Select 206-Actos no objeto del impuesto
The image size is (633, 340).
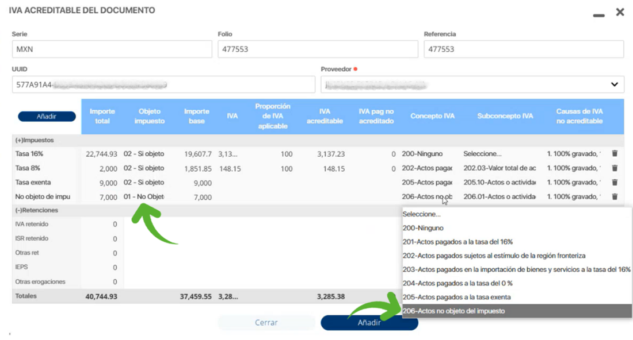point(454,311)
